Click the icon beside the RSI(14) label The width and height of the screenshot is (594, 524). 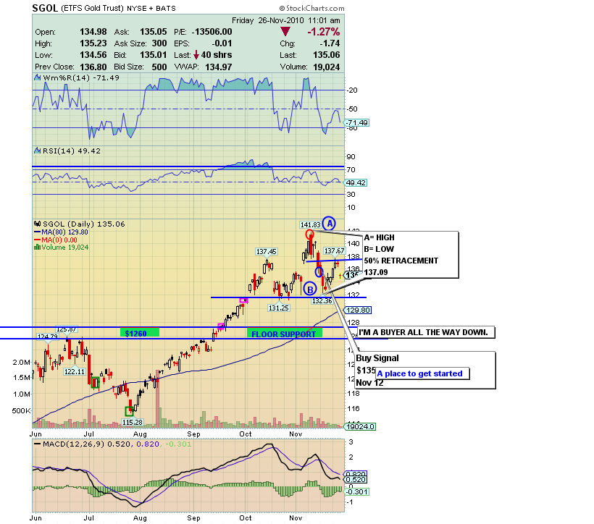point(38,151)
